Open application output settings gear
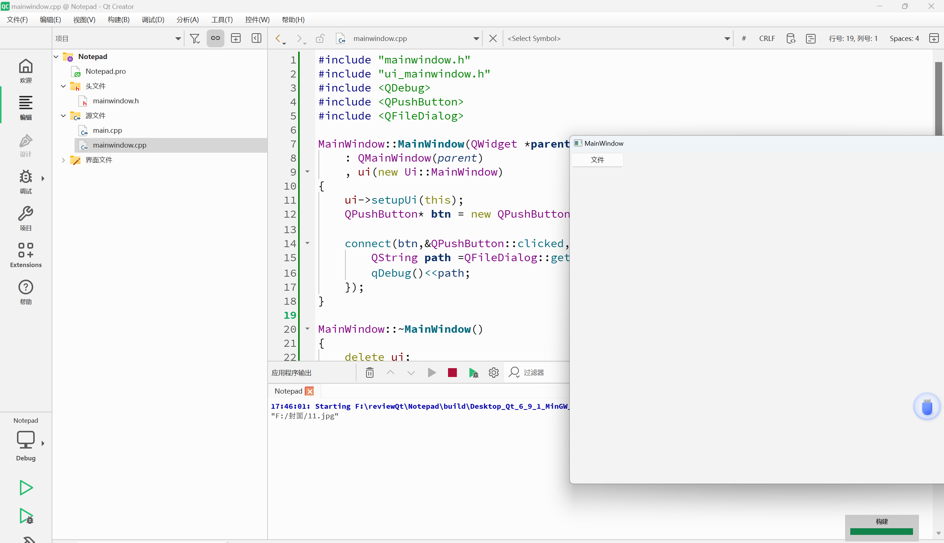Viewport: 944px width, 543px height. [x=493, y=373]
